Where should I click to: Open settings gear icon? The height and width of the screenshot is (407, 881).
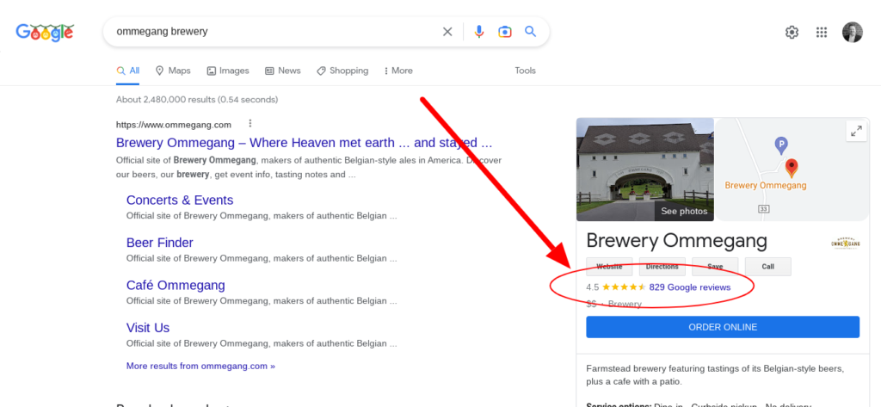[792, 32]
